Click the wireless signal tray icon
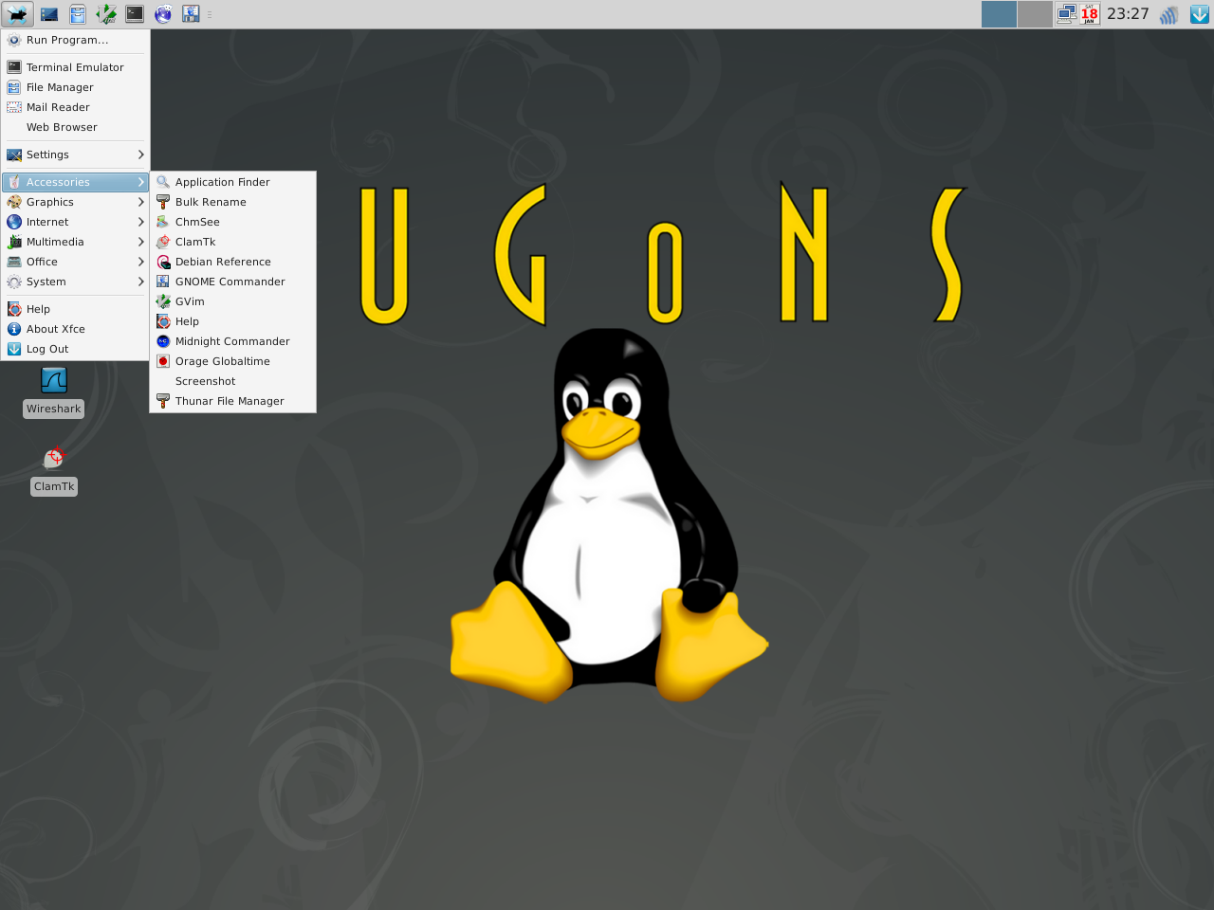The width and height of the screenshot is (1214, 910). coord(1169,14)
